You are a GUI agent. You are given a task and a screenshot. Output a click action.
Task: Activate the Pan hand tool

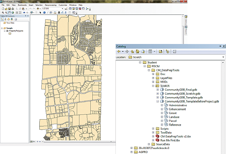coord(9,12)
